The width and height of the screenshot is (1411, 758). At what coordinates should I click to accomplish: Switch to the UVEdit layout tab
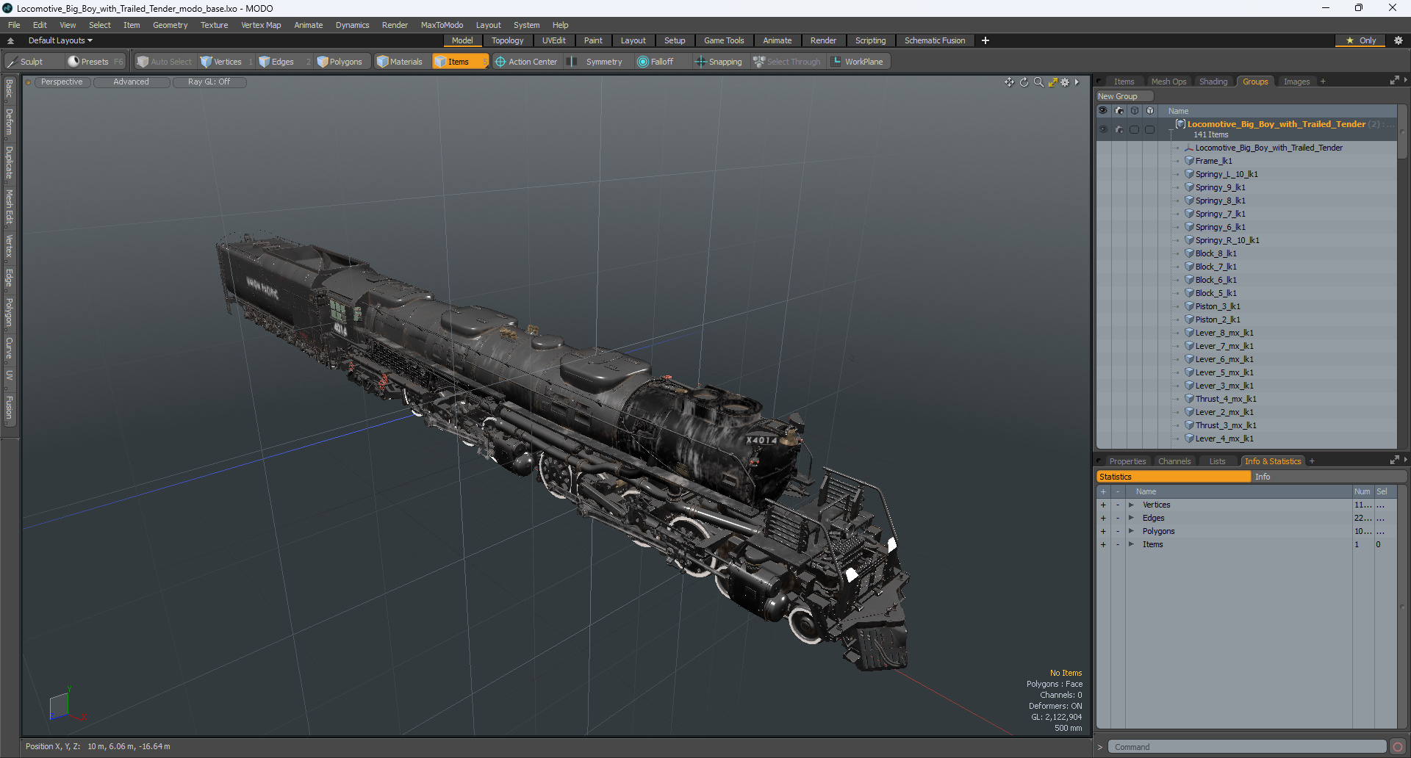click(x=553, y=40)
